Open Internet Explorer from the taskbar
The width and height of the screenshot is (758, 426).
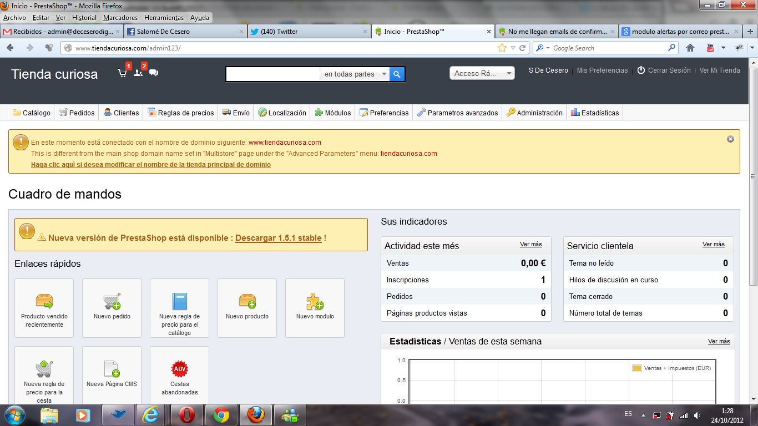tap(150, 415)
